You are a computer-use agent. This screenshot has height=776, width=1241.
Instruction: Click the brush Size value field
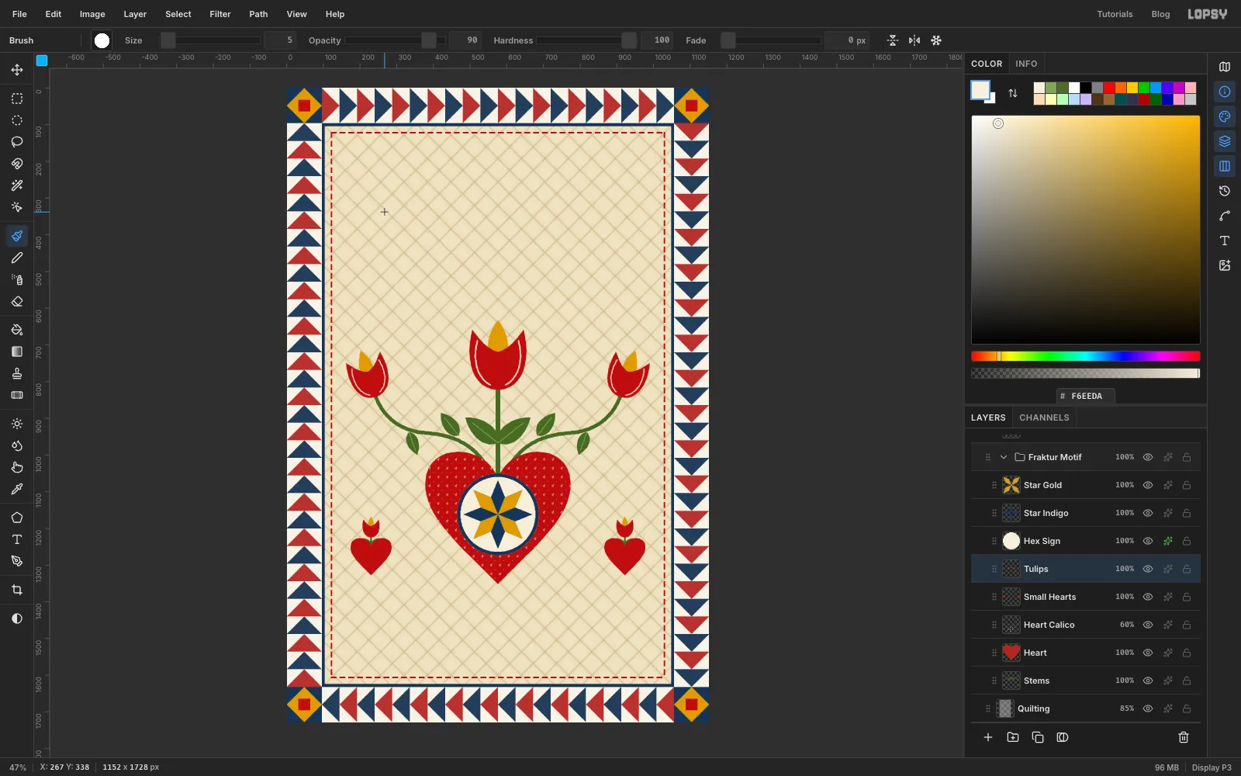tap(281, 40)
